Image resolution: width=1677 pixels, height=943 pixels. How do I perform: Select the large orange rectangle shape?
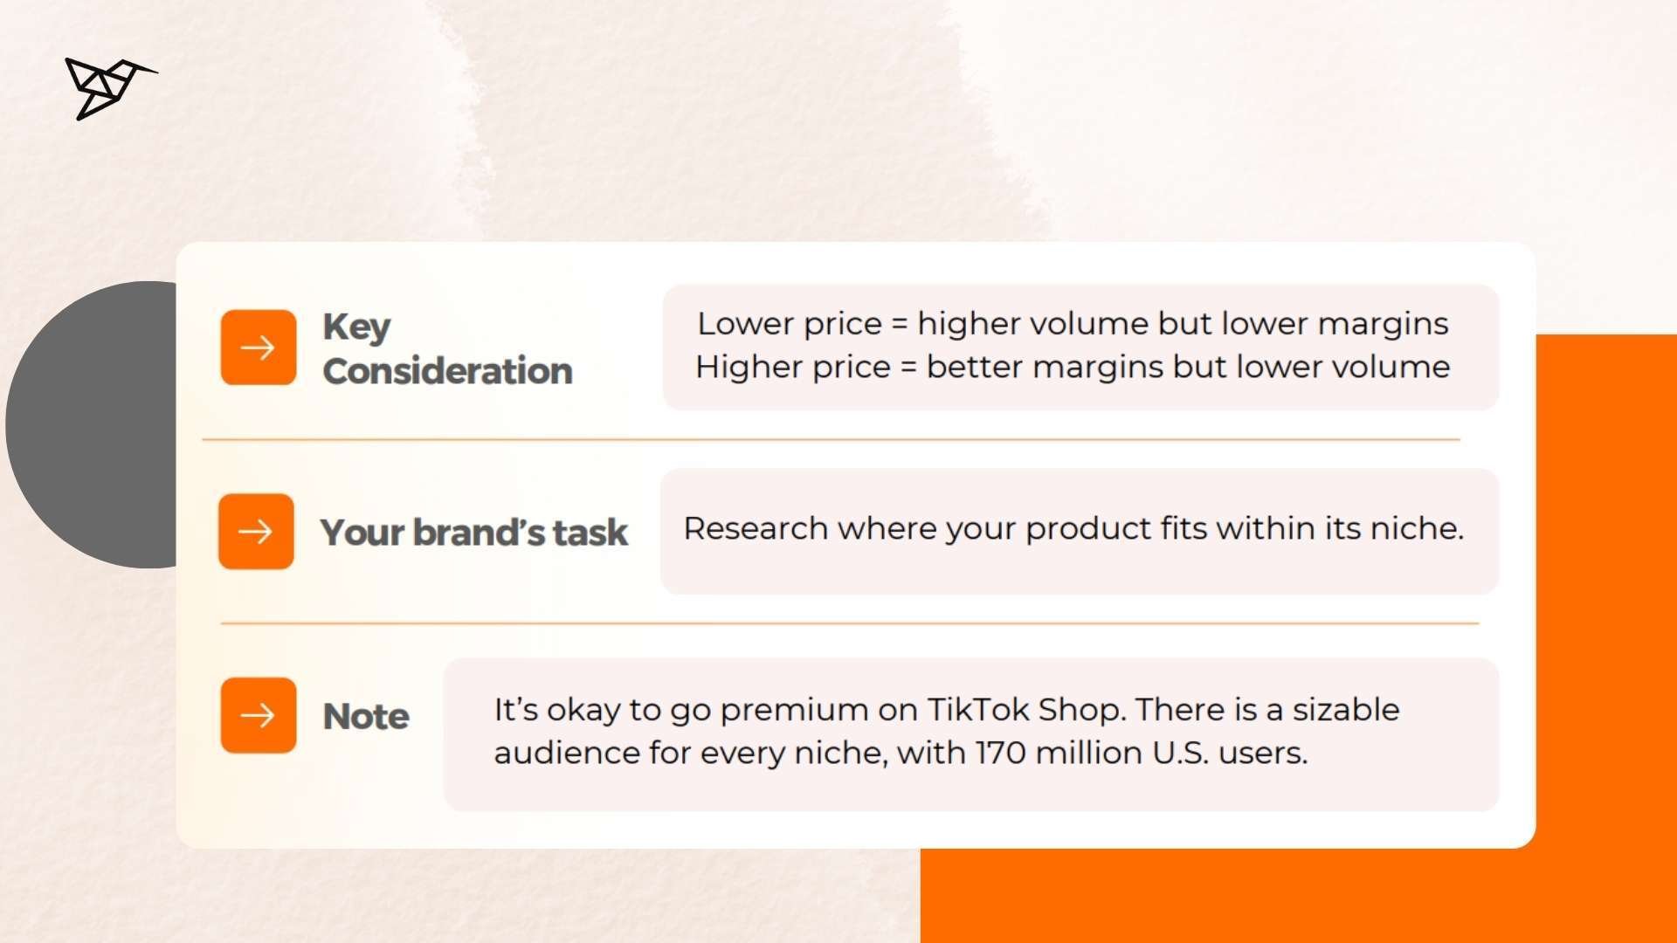pos(1607,611)
